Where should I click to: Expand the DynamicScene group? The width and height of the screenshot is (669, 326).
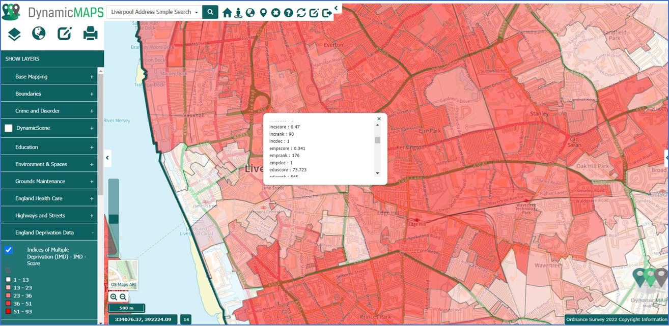(92, 128)
